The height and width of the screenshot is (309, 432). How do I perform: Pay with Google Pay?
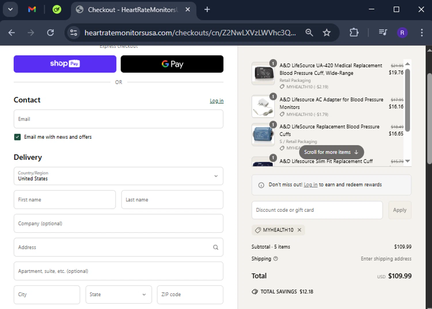point(172,64)
